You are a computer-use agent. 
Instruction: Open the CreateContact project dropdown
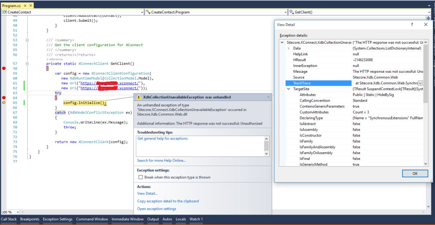click(142, 12)
